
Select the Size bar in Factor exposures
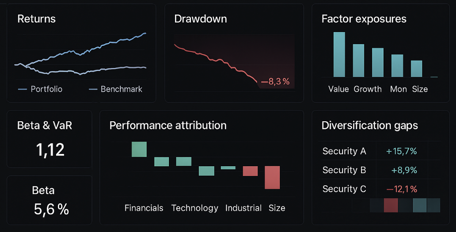[417, 69]
